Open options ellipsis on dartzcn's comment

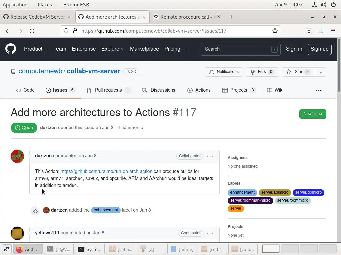(x=210, y=156)
